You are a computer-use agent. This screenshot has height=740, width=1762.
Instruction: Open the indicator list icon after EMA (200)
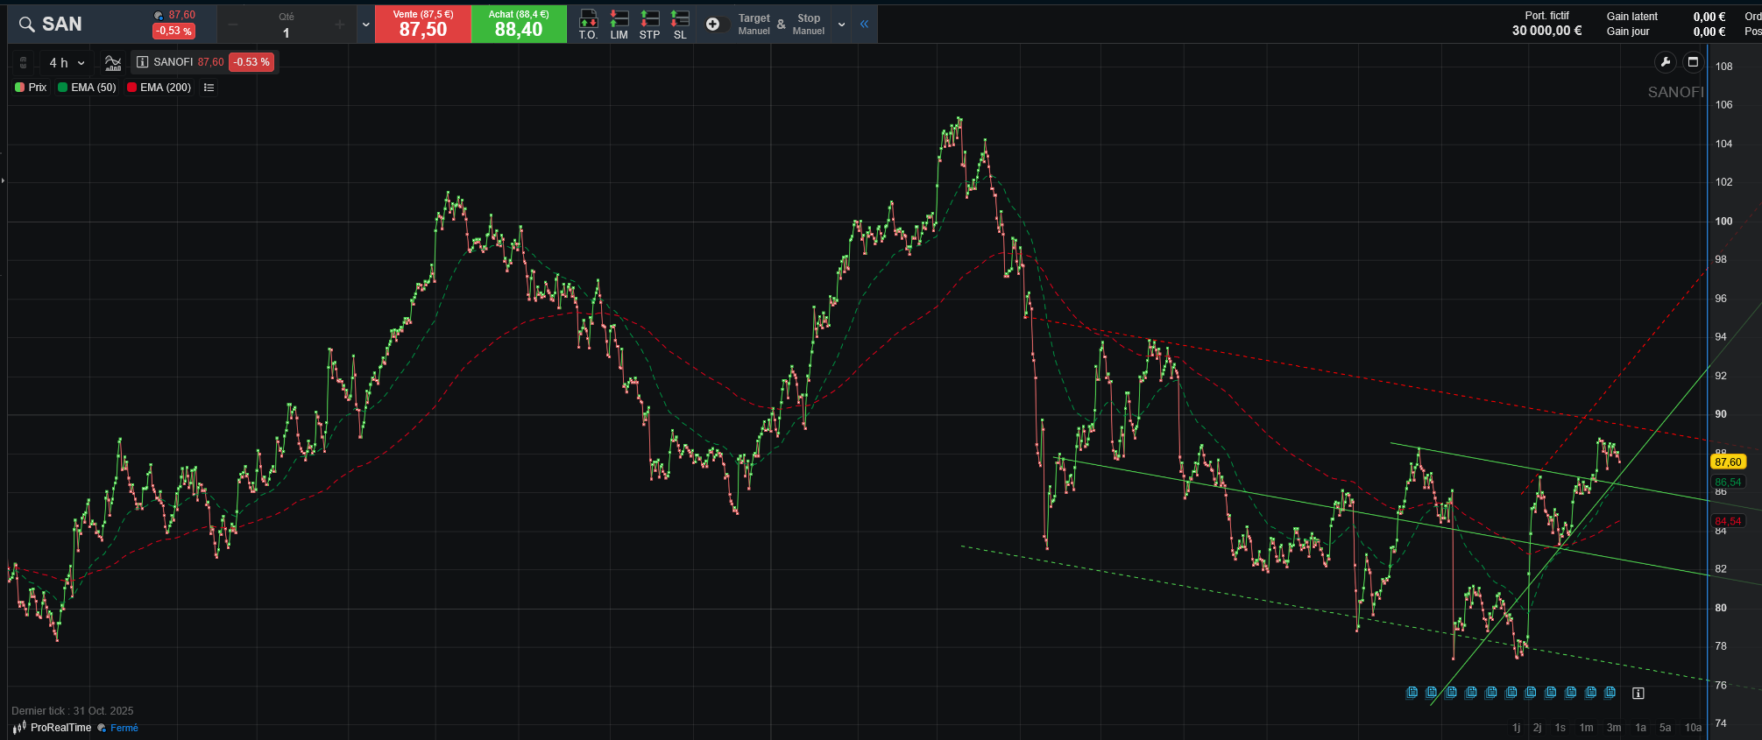coord(209,88)
